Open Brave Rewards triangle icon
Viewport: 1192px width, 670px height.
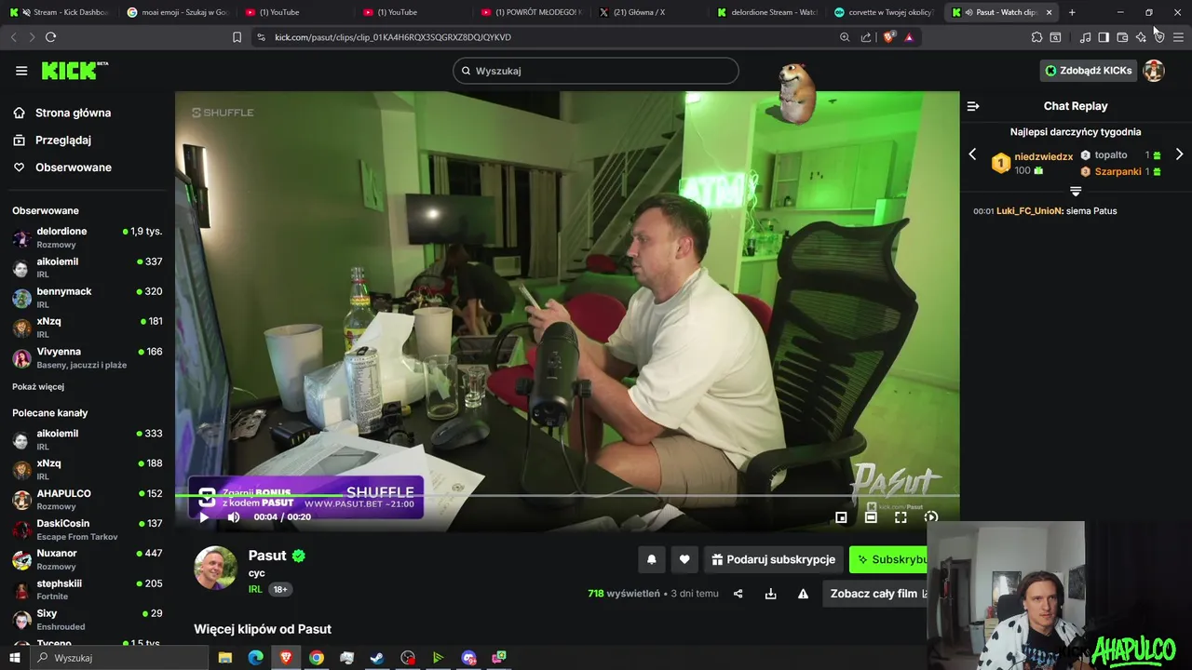[909, 37]
